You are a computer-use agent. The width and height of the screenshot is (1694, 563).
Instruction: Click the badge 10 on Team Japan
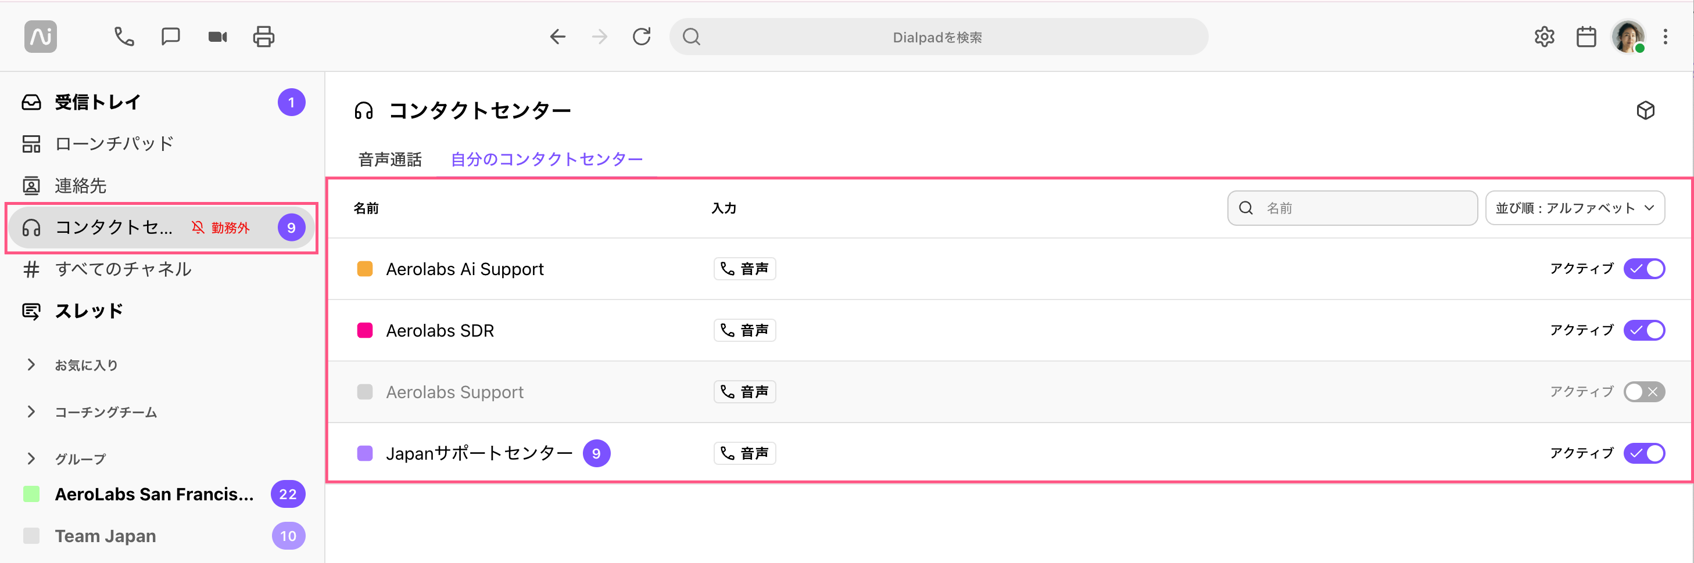pyautogui.click(x=288, y=536)
